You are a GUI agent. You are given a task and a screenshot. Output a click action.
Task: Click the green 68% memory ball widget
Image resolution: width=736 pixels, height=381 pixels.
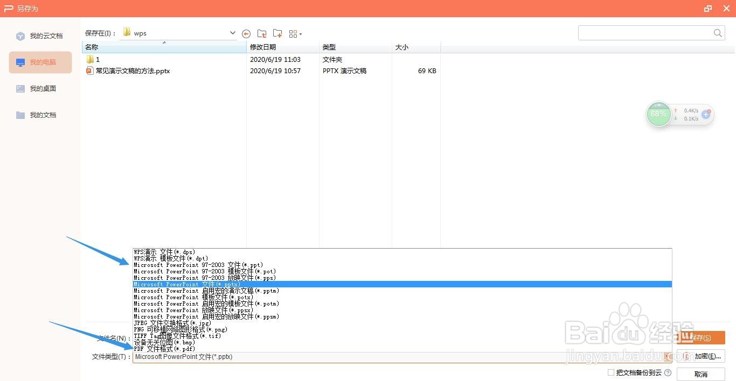[x=658, y=114]
